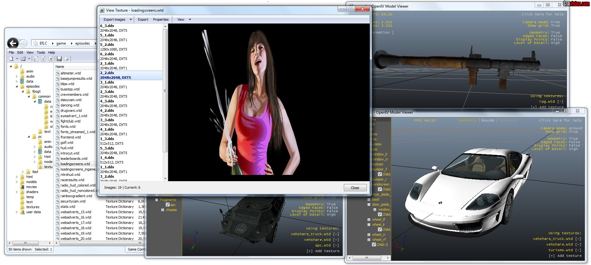This screenshot has height=265, width=591.
Task: Click the open folder toolbar icon
Action: click(x=23, y=59)
